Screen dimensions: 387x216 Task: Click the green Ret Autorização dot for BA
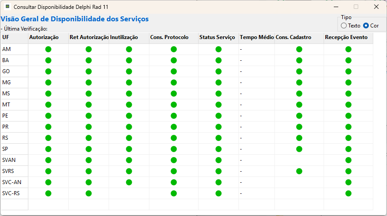pos(89,60)
